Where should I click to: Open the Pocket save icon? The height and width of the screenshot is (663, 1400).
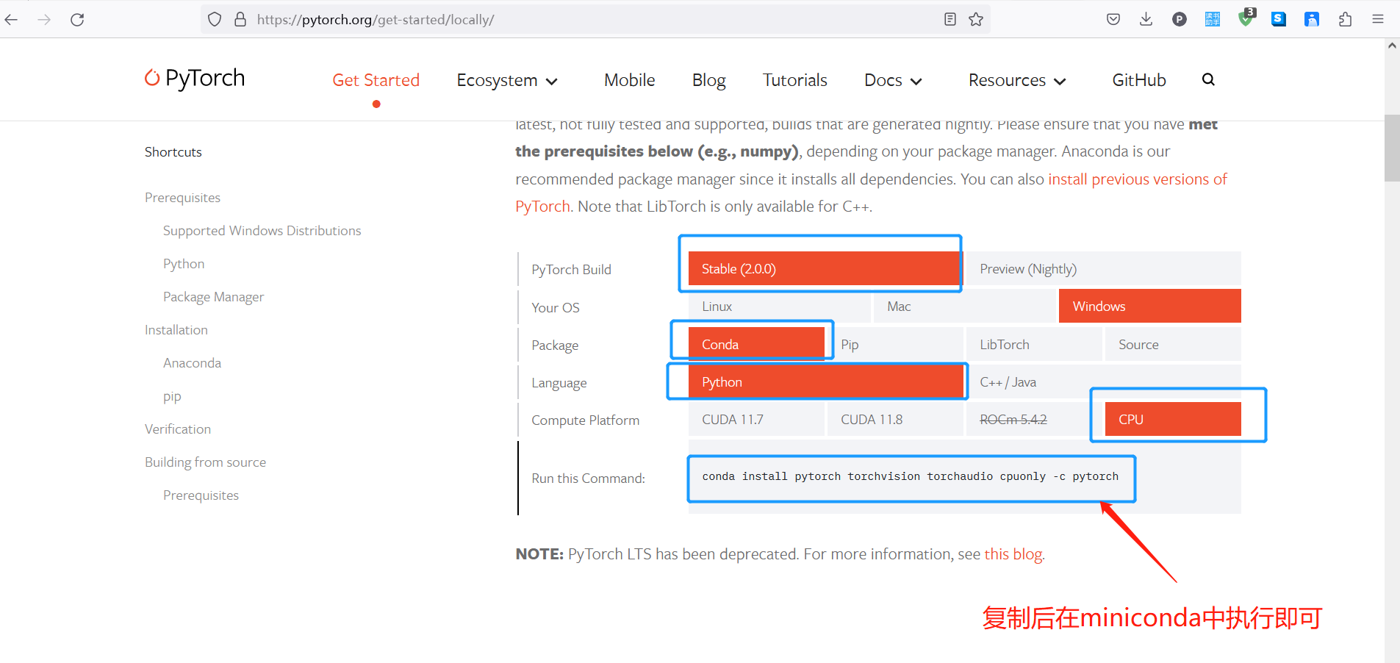tap(1113, 19)
